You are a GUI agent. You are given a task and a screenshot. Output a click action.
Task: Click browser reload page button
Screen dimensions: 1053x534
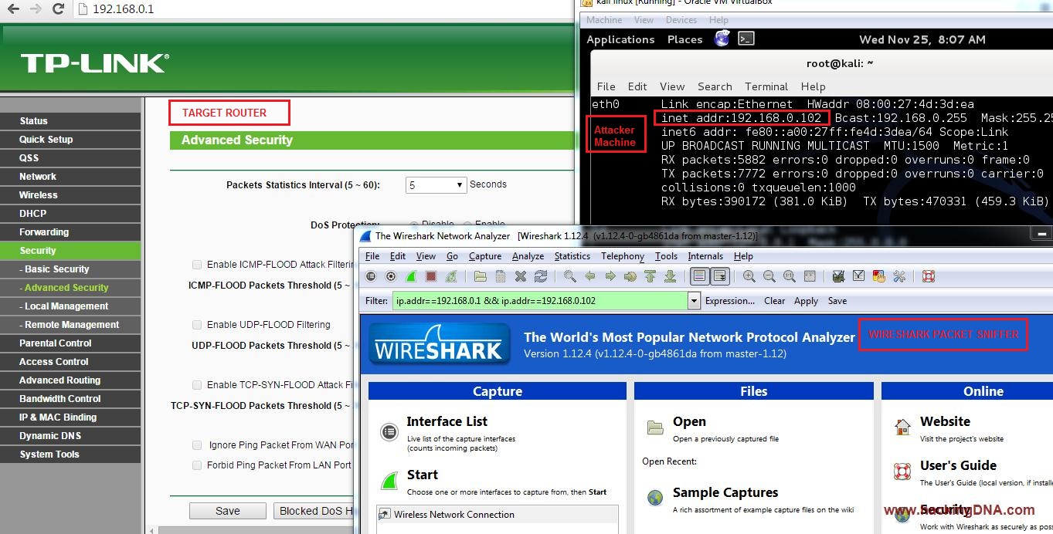58,9
